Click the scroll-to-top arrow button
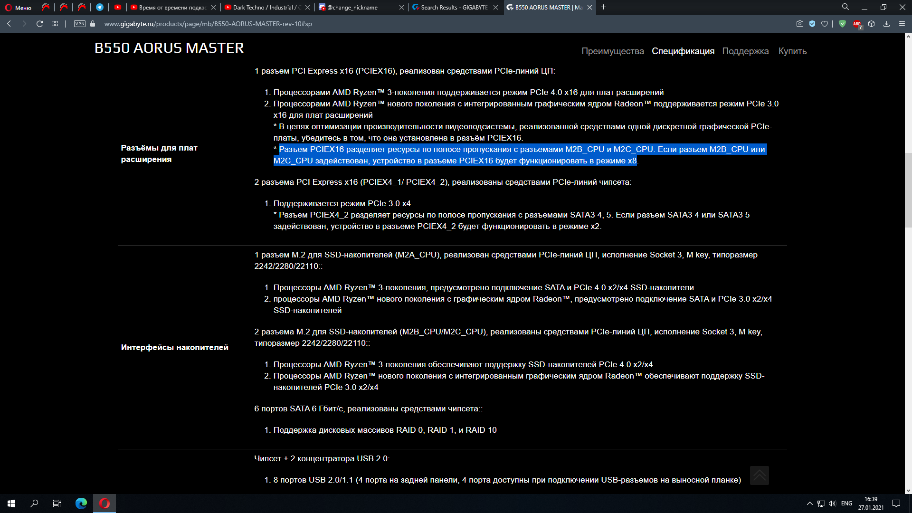This screenshot has height=513, width=912. pos(759,475)
